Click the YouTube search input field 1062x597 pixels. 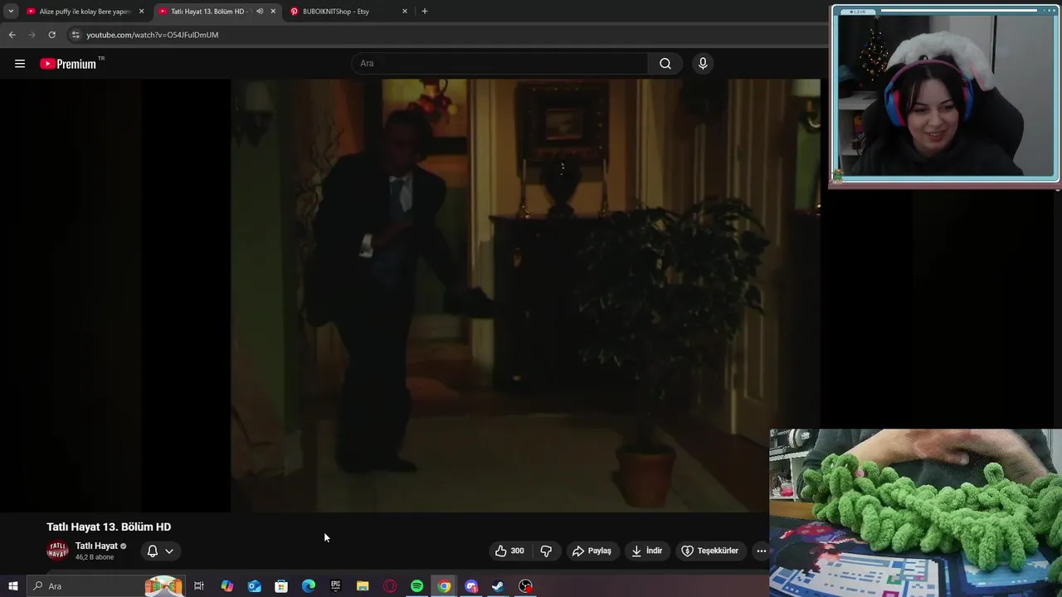coord(500,64)
